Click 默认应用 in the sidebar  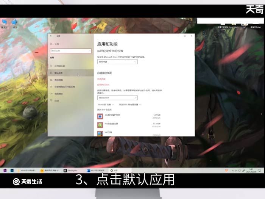pos(71,73)
